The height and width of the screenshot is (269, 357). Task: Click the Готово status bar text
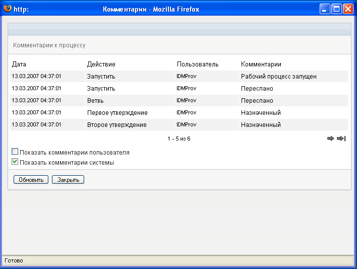pos(14,261)
